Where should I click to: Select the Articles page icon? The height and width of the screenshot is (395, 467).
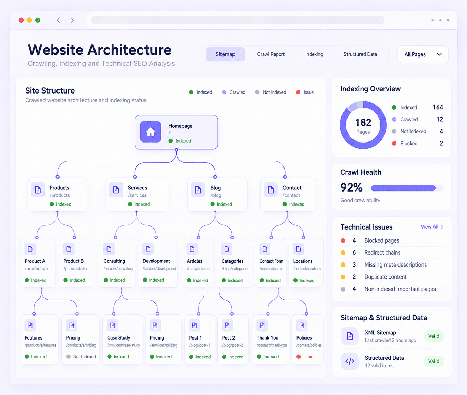(x=192, y=249)
